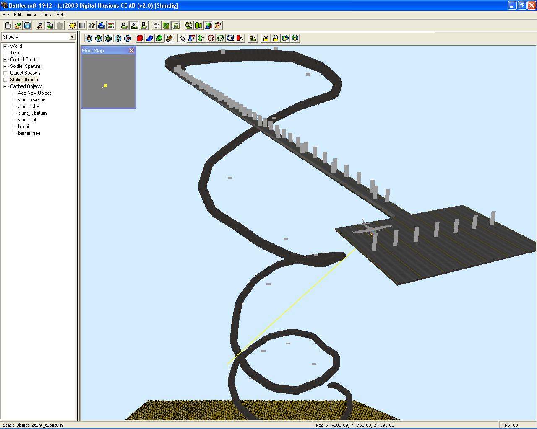Open the File menu
The height and width of the screenshot is (429, 537).
tap(5, 15)
